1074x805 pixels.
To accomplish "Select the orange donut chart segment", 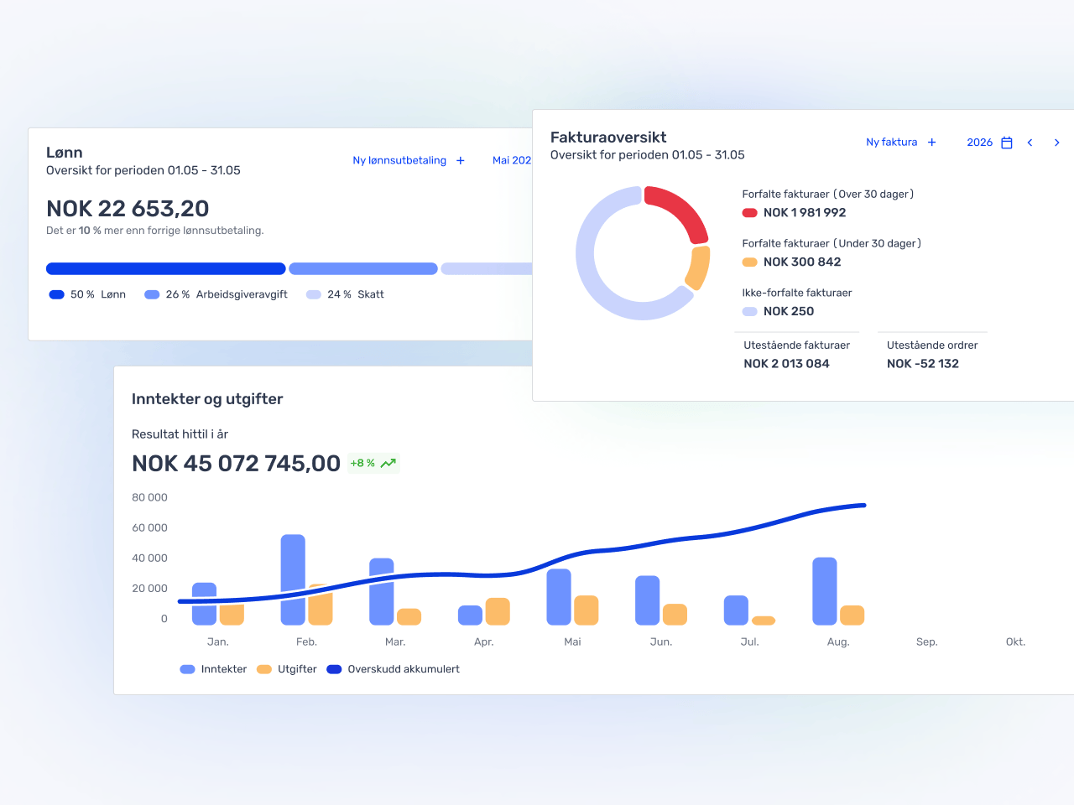I will (698, 267).
